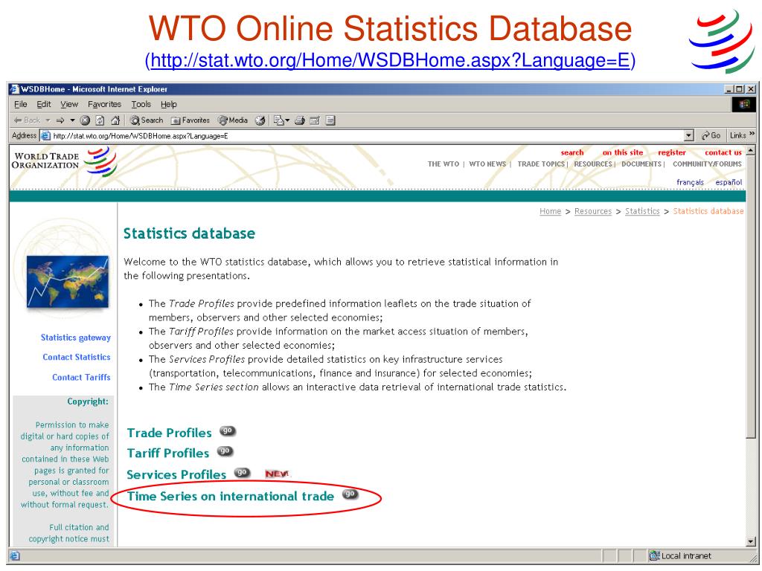
Task: Open the Edit menu
Action: (x=44, y=104)
